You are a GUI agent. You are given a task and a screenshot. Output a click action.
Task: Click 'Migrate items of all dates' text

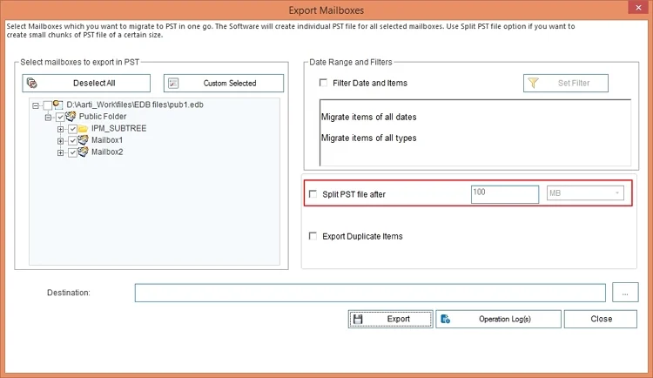tap(368, 117)
